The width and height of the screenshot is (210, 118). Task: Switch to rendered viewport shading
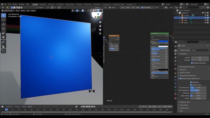coord(98,10)
